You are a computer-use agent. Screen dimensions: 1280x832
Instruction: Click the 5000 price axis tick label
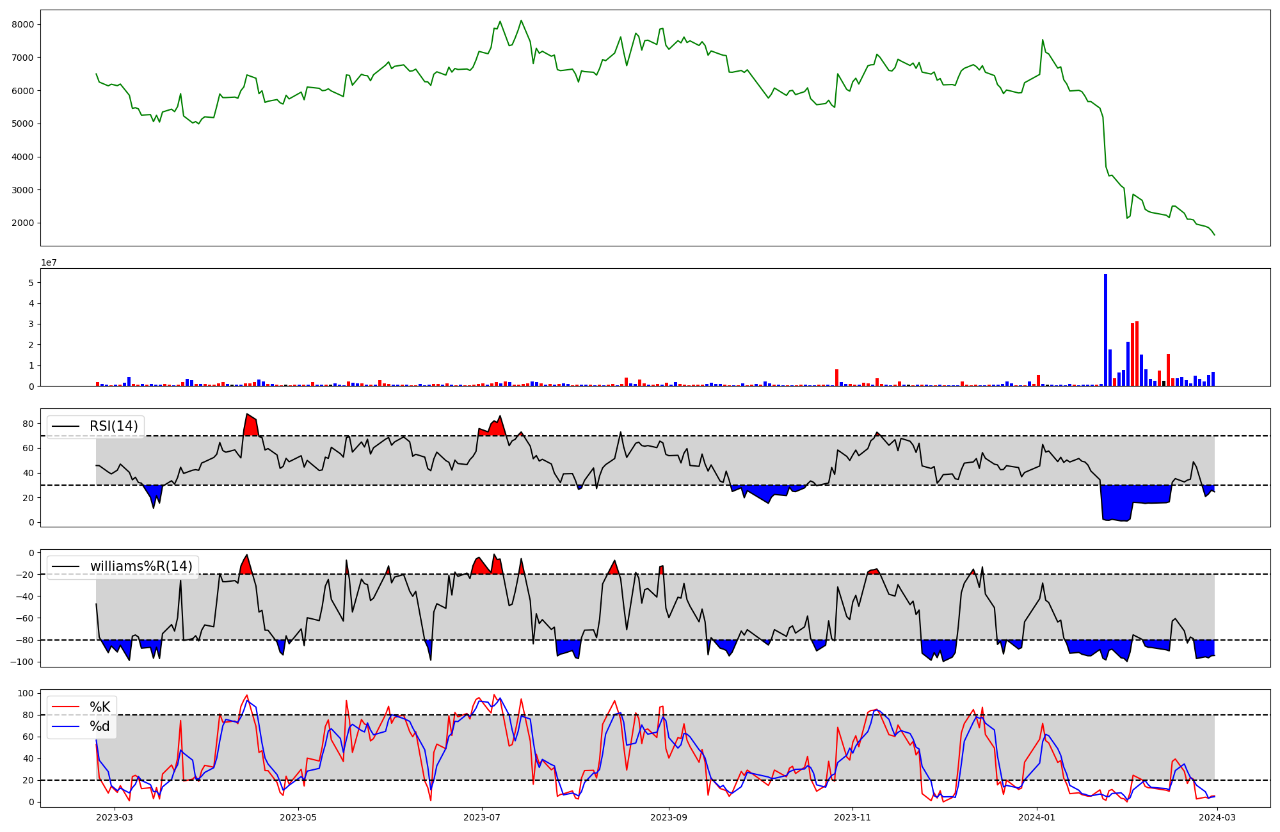pyautogui.click(x=23, y=124)
